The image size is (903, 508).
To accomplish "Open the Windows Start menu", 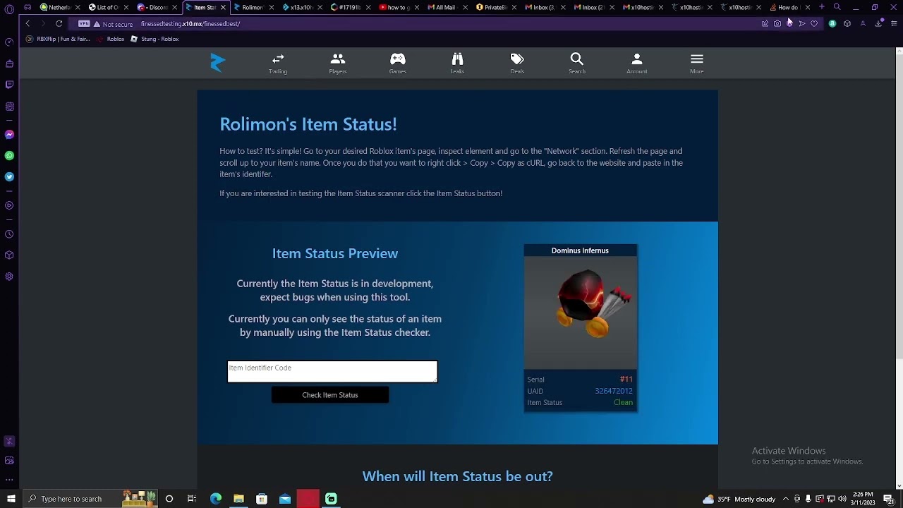I will click(11, 499).
